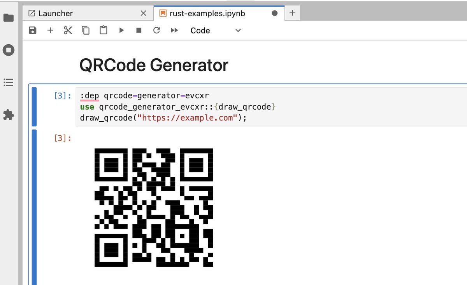Viewport: 467px width, 285px height.
Task: Open the Table of Contents sidebar icon
Action: coord(9,82)
